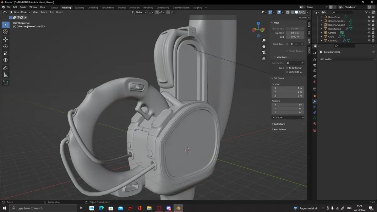Open the Output properties tab
The width and height of the screenshot is (377, 212).
[x=314, y=65]
